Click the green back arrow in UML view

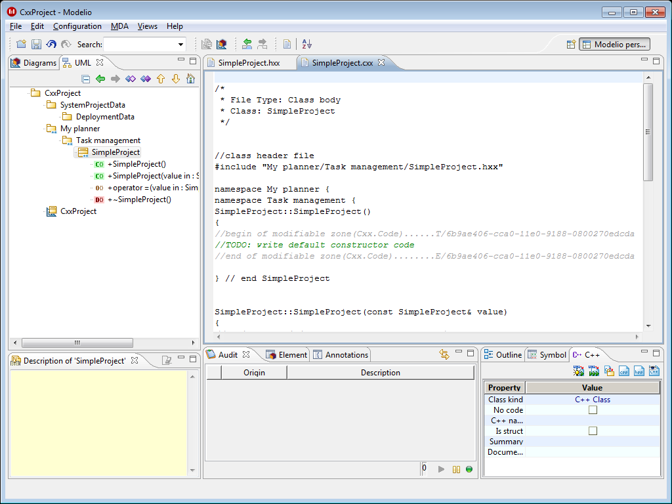click(x=100, y=79)
